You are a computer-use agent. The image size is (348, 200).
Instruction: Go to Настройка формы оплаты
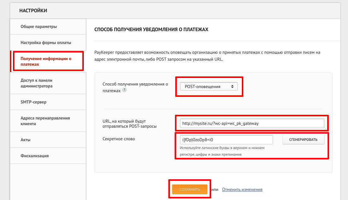(x=46, y=42)
